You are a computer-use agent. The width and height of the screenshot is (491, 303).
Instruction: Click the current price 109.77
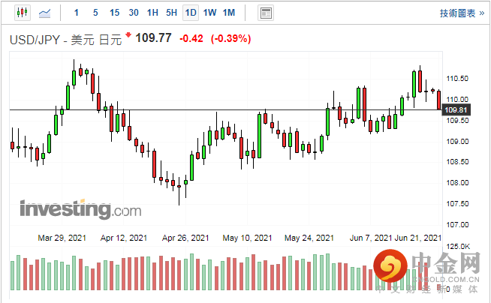click(153, 38)
